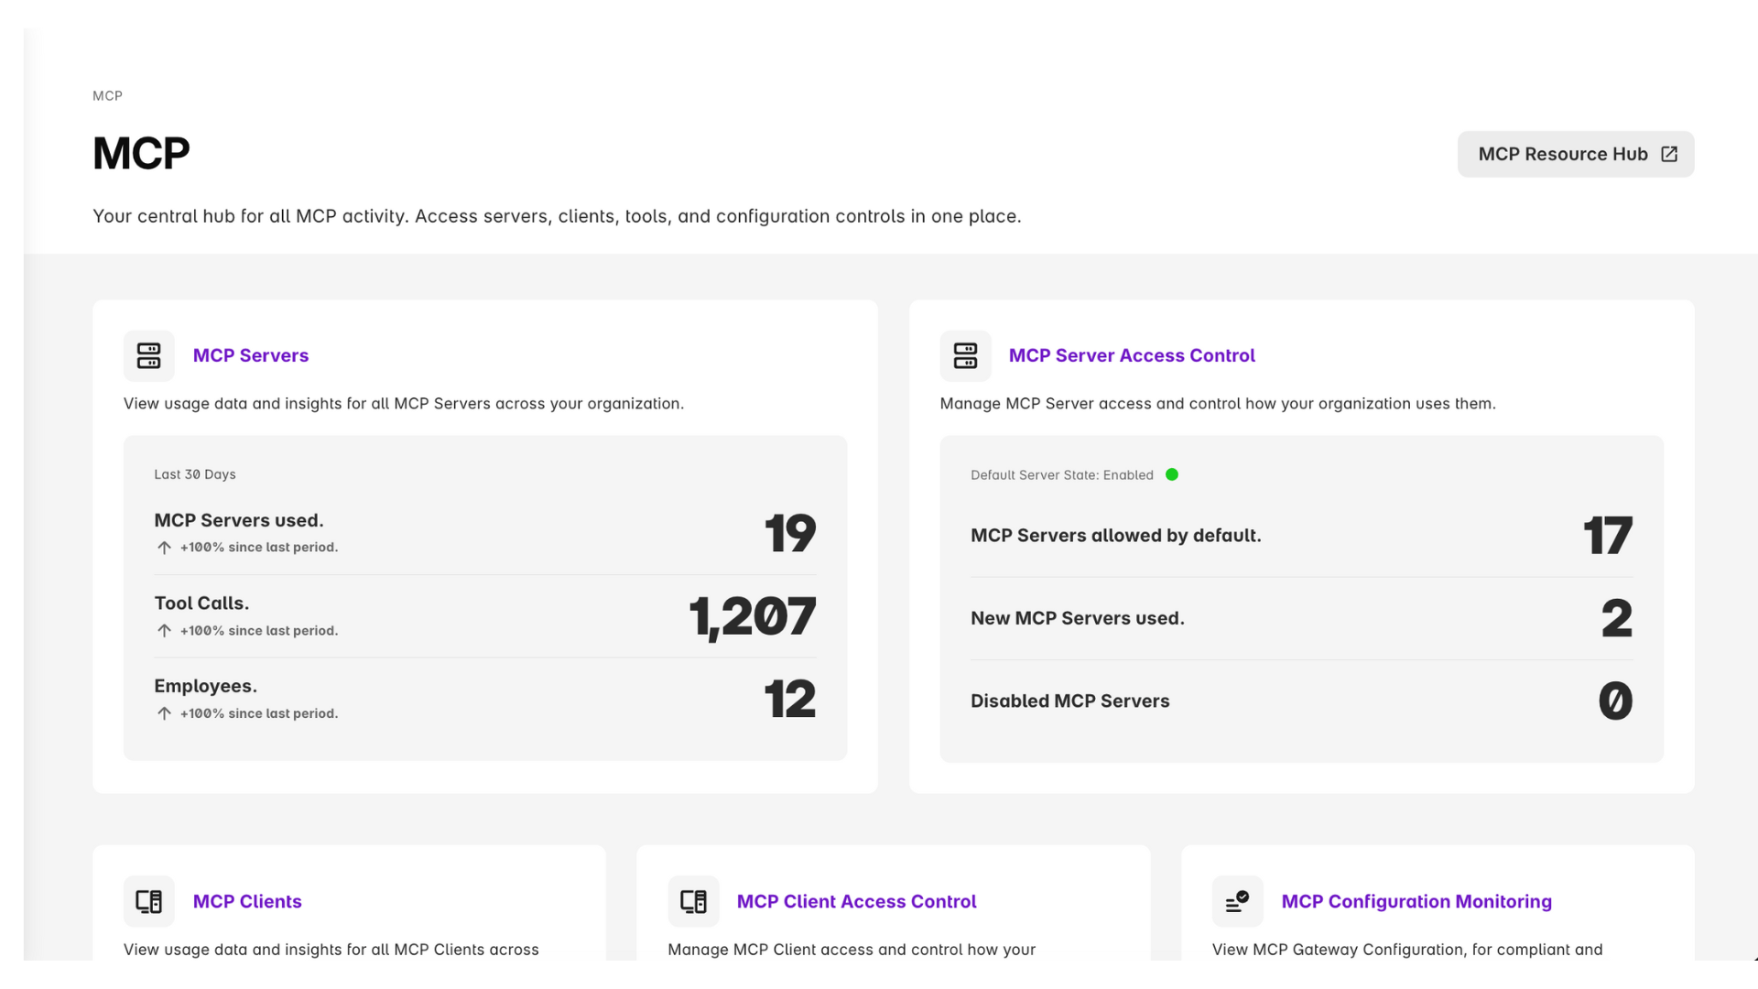Open the MCP Clients link
This screenshot has width=1758, height=989.
point(247,901)
